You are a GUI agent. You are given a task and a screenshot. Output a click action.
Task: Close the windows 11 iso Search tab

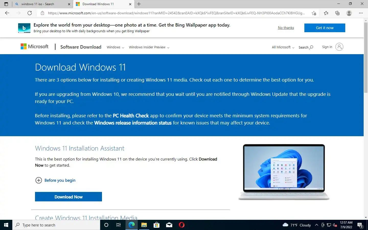(x=69, y=4)
